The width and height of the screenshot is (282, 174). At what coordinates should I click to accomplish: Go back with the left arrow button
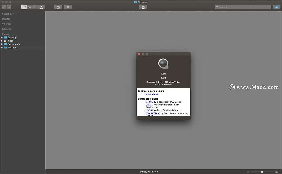pos(4,7)
